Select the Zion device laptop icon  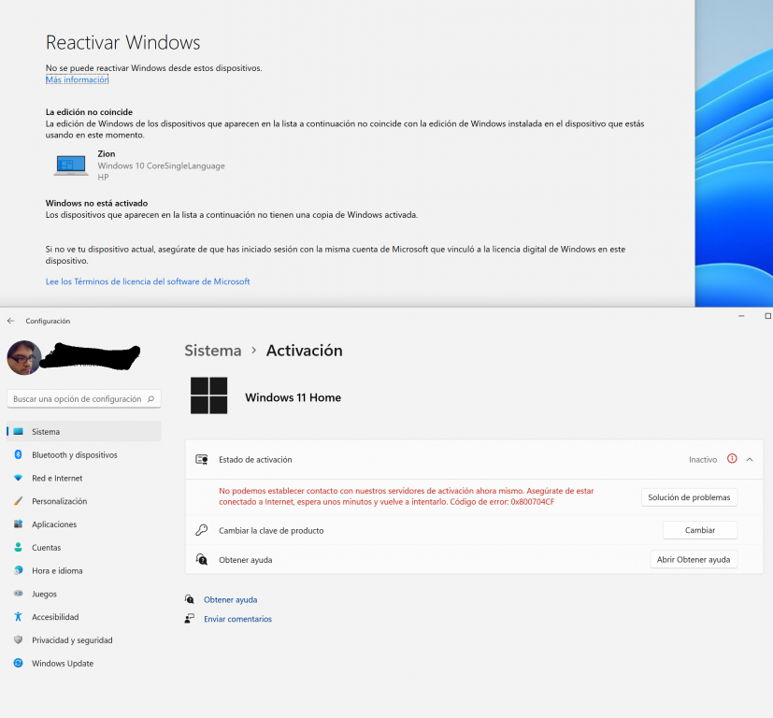70,165
